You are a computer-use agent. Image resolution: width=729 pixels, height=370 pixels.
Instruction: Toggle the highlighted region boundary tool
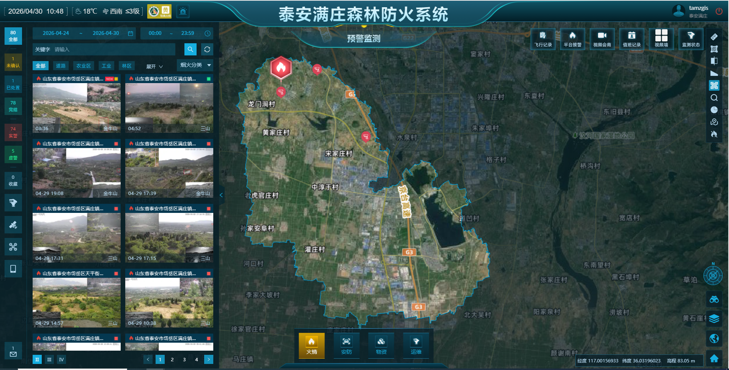coord(714,85)
